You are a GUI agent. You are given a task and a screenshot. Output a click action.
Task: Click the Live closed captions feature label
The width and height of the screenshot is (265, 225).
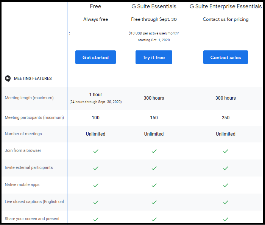[34, 202]
